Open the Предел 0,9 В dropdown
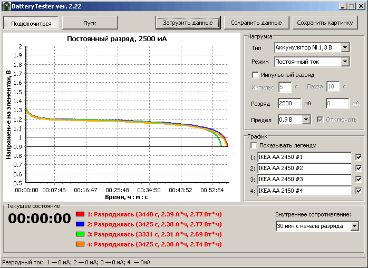Screen dimensions: 368x268 [x=306, y=120]
